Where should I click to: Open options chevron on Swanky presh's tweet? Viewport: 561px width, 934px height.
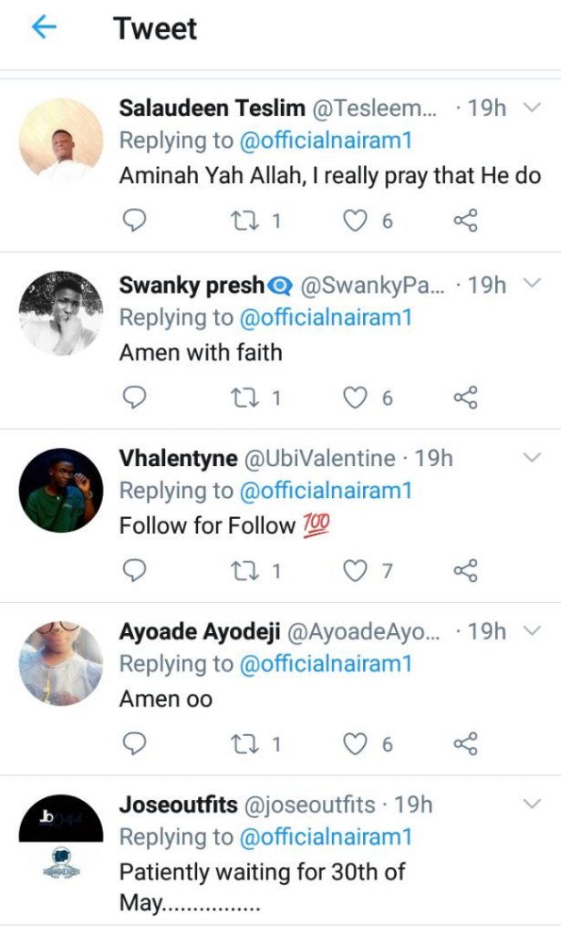click(532, 285)
